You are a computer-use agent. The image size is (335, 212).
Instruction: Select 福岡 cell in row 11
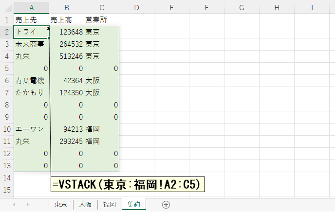(102, 141)
